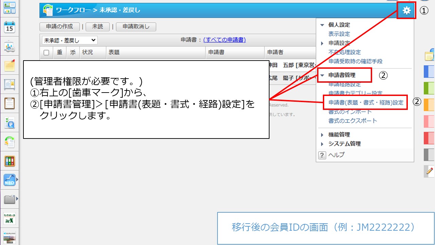Select 申請受取時の確認手段 menu entry
The width and height of the screenshot is (435, 245).
coord(355,62)
